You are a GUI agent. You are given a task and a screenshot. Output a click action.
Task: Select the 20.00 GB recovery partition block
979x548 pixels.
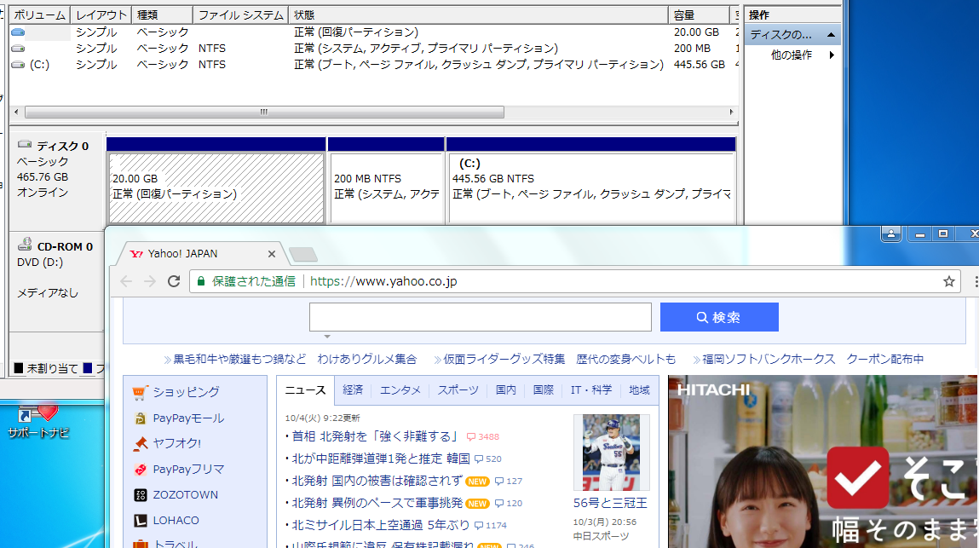pyautogui.click(x=216, y=187)
